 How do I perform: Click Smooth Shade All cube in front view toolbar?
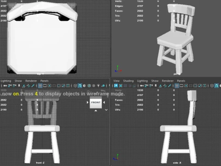click(x=80, y=86)
